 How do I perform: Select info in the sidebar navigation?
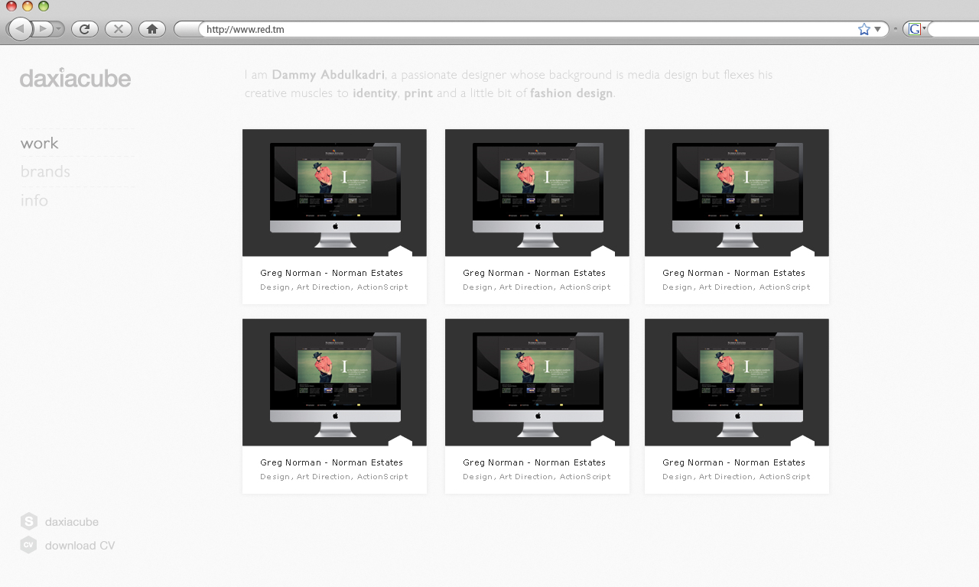pyautogui.click(x=34, y=200)
